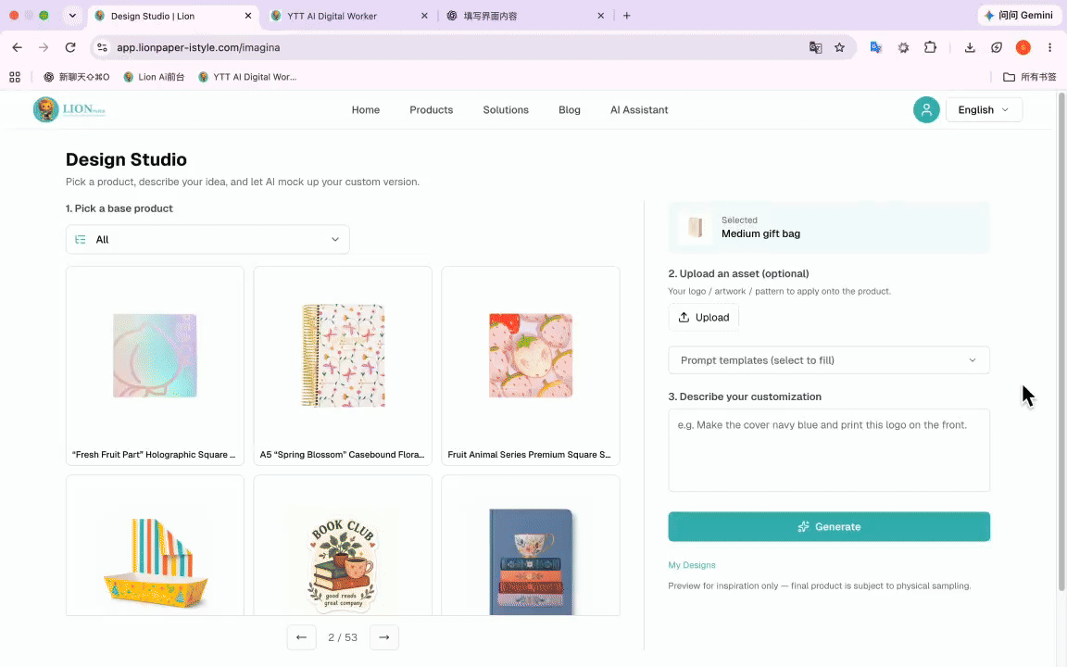
Task: Close the Design Studio tab
Action: (247, 16)
